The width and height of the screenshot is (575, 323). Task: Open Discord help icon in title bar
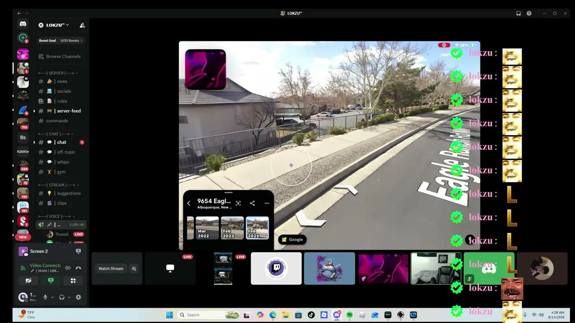(x=529, y=13)
